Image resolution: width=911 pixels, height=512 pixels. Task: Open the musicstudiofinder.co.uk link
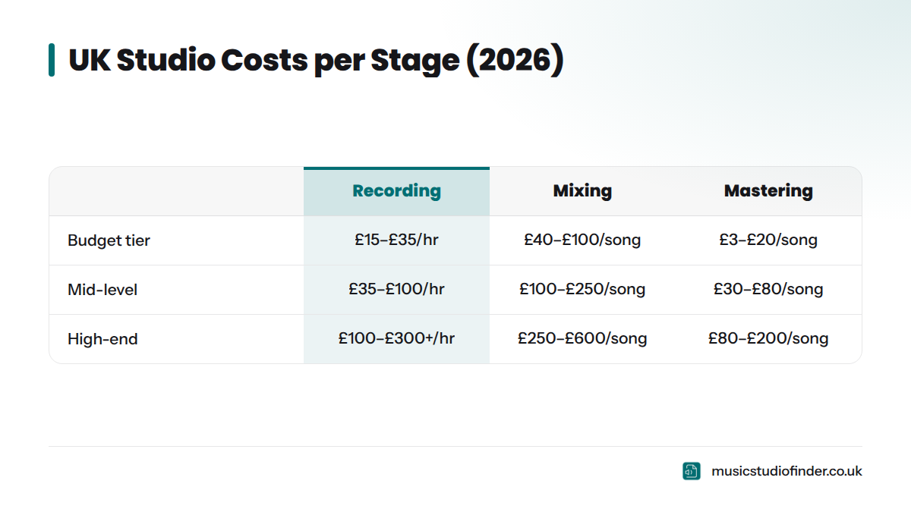pos(786,471)
